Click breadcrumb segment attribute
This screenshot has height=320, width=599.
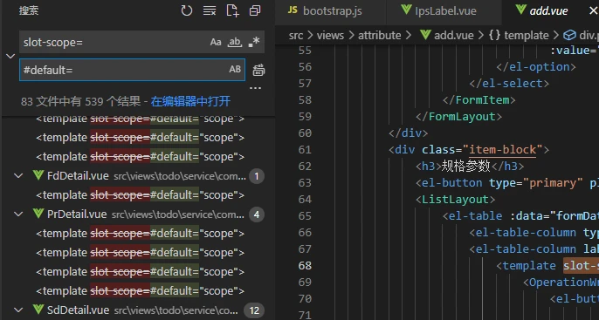coord(379,36)
